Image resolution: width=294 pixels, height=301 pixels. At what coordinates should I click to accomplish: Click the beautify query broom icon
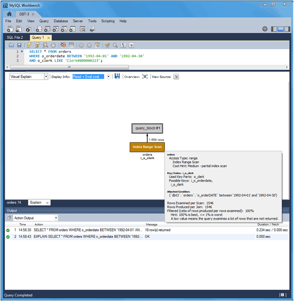pos(107,45)
